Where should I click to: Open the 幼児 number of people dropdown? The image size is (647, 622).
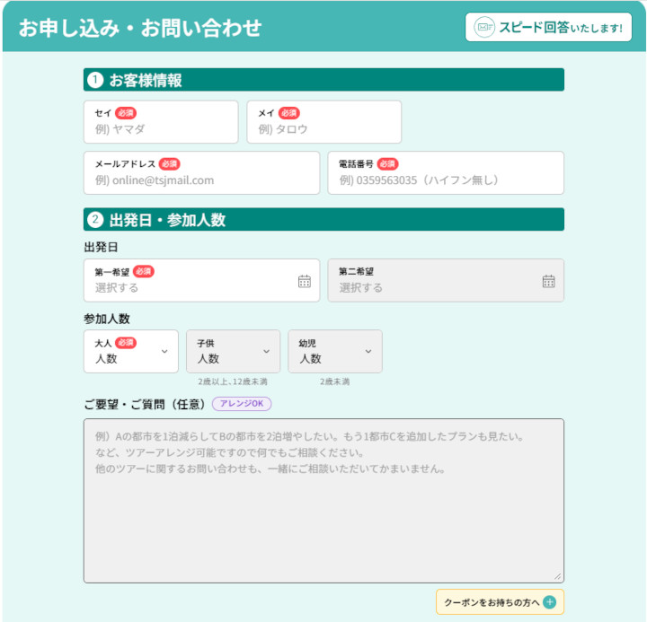click(x=335, y=351)
